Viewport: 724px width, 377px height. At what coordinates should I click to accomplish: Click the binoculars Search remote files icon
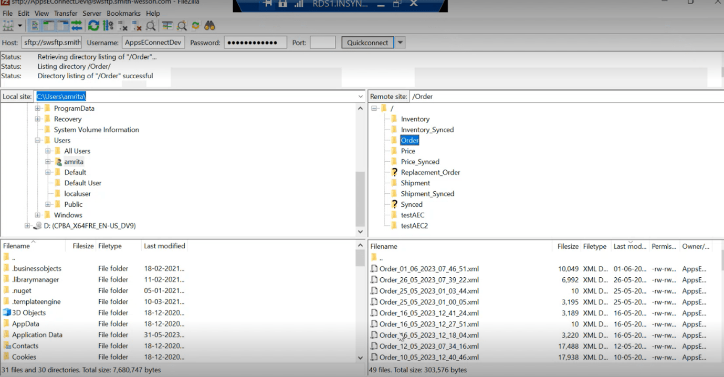coord(209,26)
